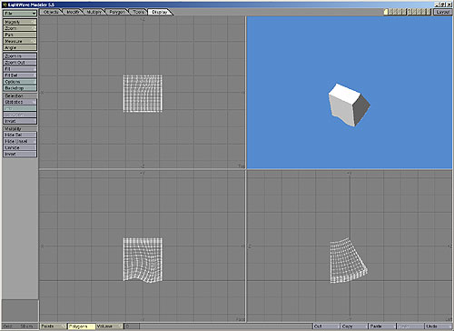
Task: Click Invert under Visibility
Action: [20, 154]
